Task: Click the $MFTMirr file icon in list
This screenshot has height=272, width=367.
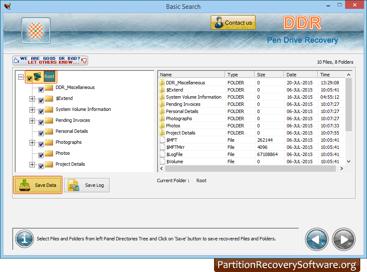Action: 162,147
